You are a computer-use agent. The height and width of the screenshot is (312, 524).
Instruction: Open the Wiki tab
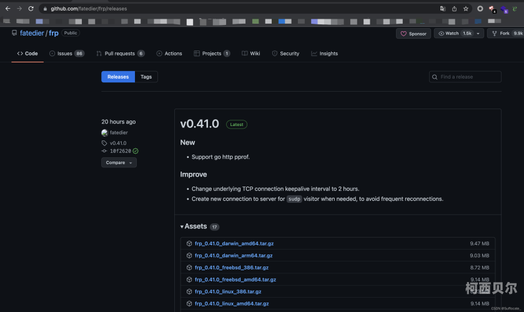(x=250, y=54)
